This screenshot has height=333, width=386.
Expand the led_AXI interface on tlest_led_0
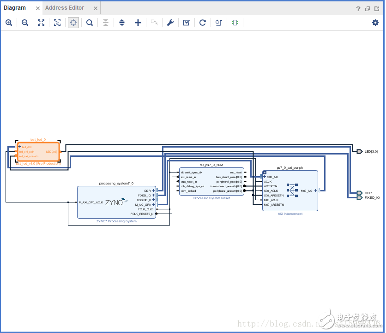pyautogui.click(x=19, y=147)
